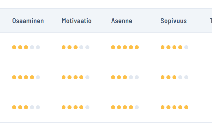This screenshot has width=212, height=133.
Task: Click fourth dot in second row Asenne rating
Action: click(x=131, y=77)
